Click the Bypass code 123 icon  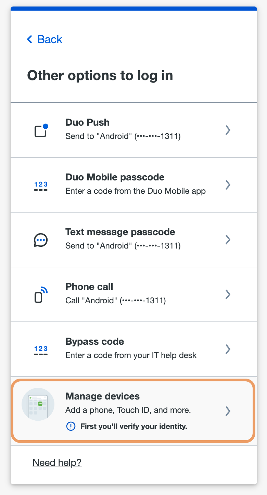[x=40, y=349]
